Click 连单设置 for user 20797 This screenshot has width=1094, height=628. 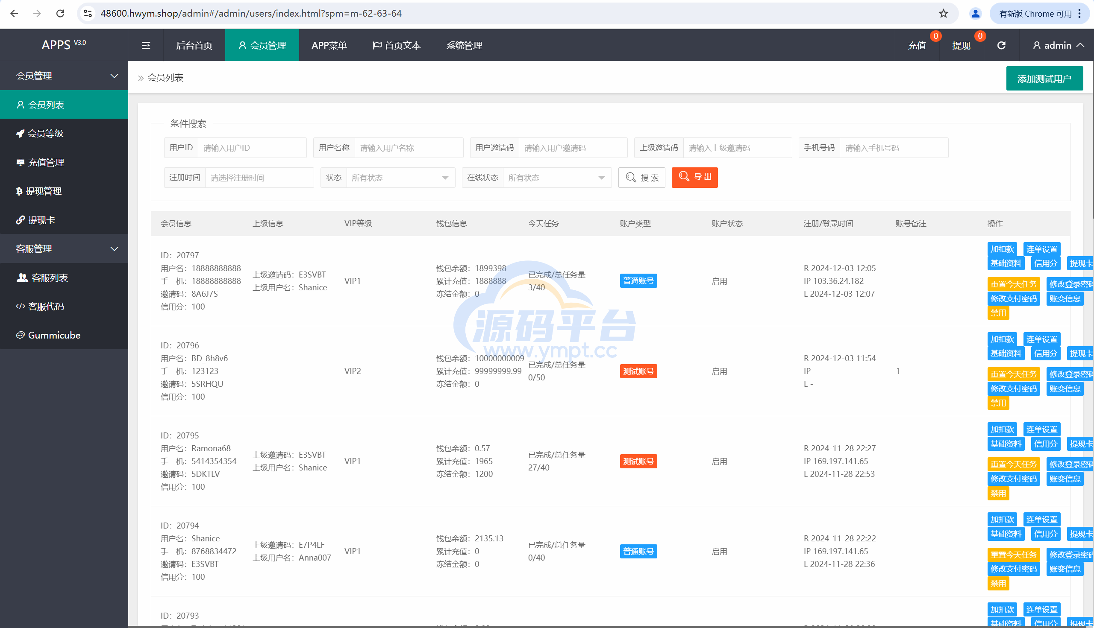(1041, 249)
